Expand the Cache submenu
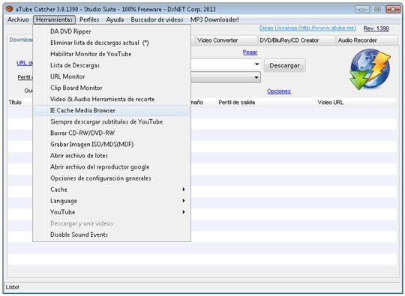The width and height of the screenshot is (405, 296). (112, 190)
